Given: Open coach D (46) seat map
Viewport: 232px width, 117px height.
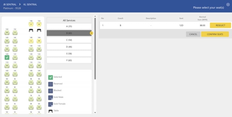Looking at the screenshot, I should 69,46.
